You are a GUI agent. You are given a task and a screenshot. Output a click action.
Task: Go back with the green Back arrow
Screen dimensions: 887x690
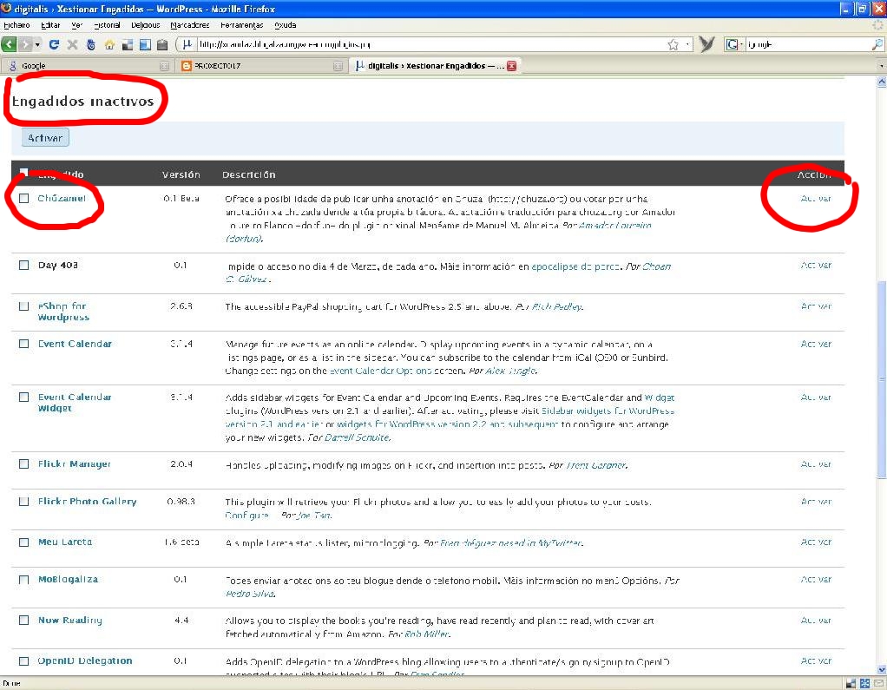tap(9, 44)
